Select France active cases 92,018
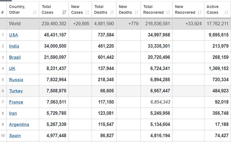The height and width of the screenshot is (142, 231). [x=222, y=102]
